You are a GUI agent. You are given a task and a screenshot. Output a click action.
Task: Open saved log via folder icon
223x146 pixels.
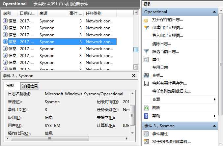click(x=146, y=20)
